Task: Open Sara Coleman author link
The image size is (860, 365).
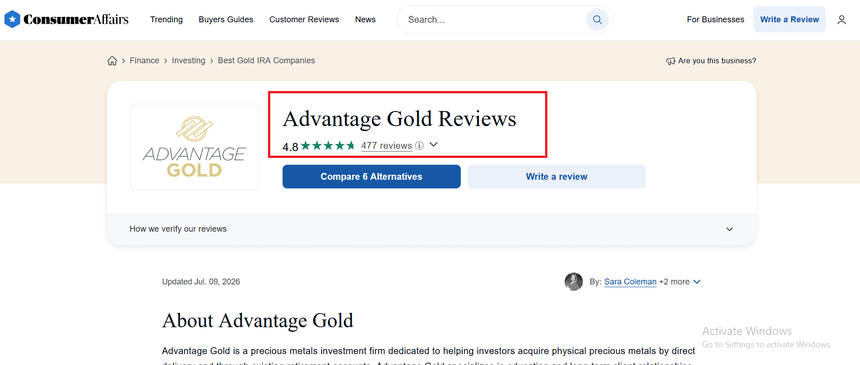Action: tap(630, 282)
